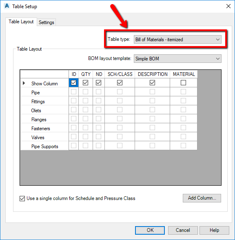The height and width of the screenshot is (240, 235).
Task: Click the Valves row DESCRIPTION checkbox
Action: click(153, 136)
